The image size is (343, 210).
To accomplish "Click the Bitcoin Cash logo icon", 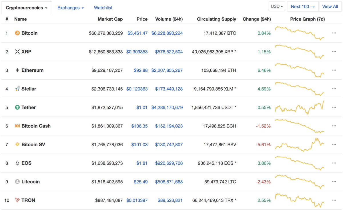I will (17, 126).
